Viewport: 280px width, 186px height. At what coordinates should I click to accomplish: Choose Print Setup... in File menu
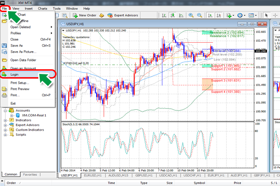pos(28,83)
